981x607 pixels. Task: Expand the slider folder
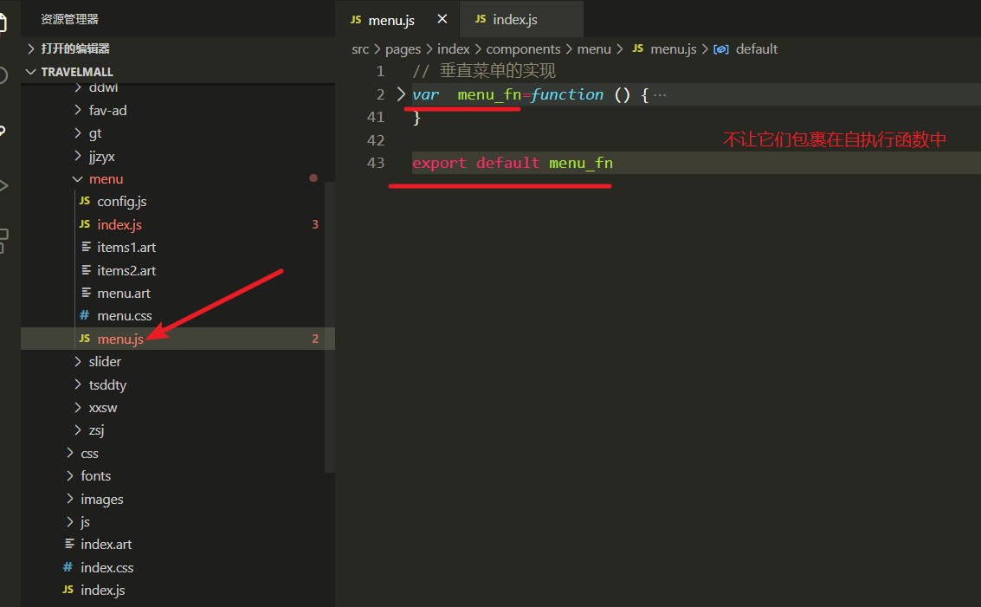click(x=78, y=362)
